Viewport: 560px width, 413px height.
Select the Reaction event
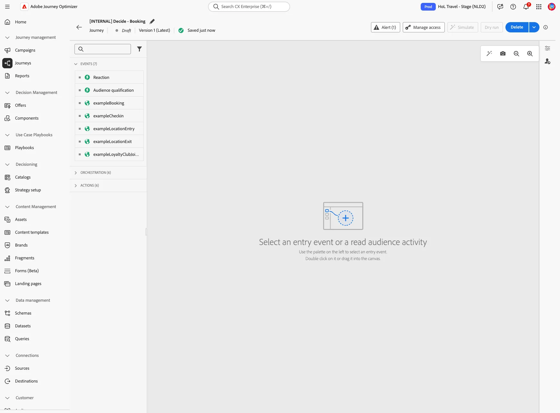pyautogui.click(x=109, y=77)
